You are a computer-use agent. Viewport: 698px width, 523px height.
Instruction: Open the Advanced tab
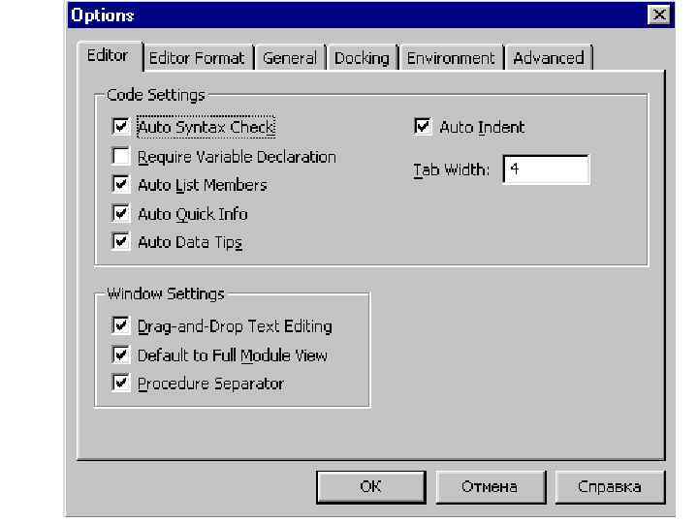coord(549,58)
